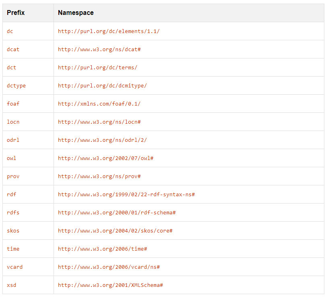Click the owl prefix link
The width and height of the screenshot is (328, 299).
[11, 158]
